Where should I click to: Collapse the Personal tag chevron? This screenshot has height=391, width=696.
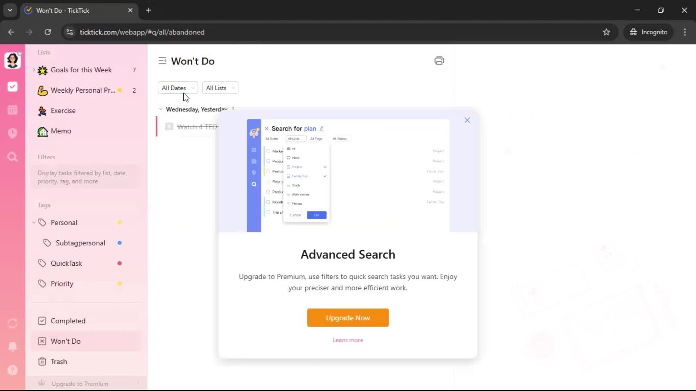click(34, 223)
